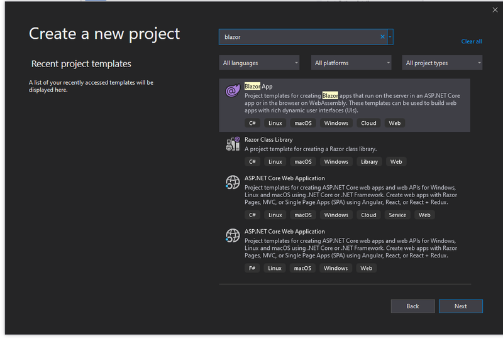Click the globe icon of the C# ASP.NET Core template
This screenshot has width=503, height=339.
233,182
